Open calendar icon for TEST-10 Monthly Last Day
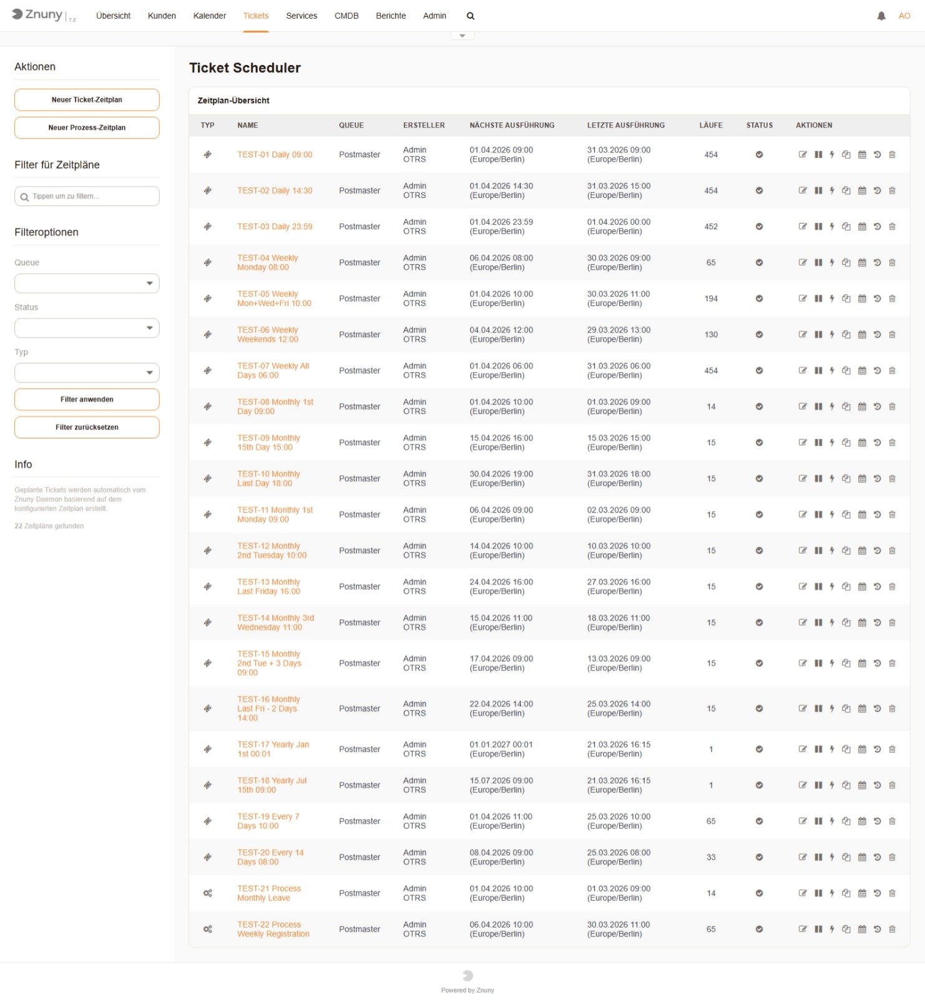Image resolution: width=925 pixels, height=1000 pixels. (x=862, y=479)
